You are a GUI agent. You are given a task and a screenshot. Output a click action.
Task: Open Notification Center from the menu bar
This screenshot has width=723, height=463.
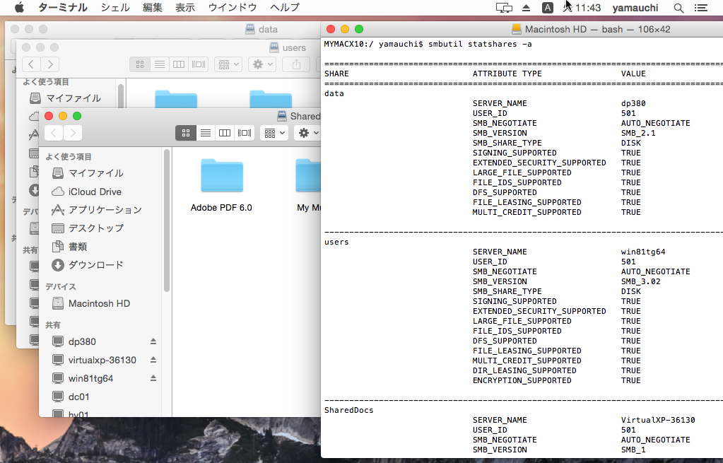[x=702, y=8]
